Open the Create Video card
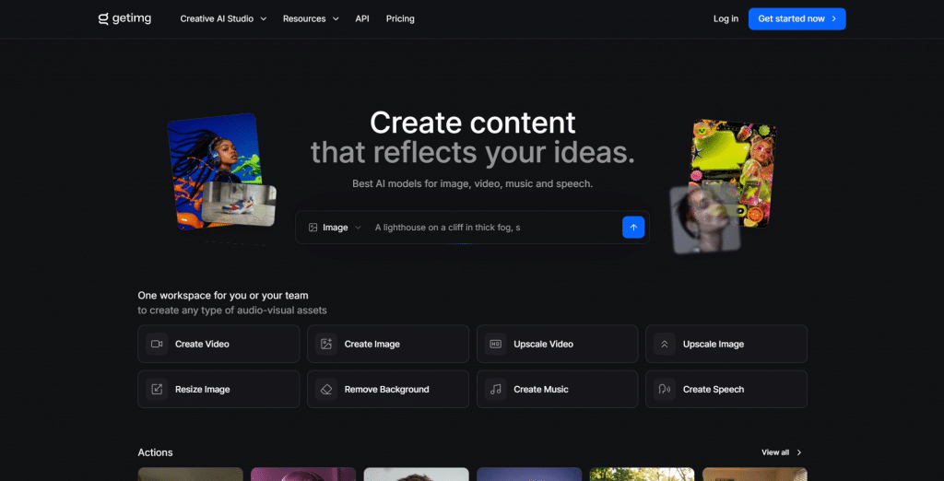The image size is (944, 481). (x=218, y=344)
